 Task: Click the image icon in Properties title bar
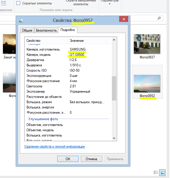(x=21, y=20)
